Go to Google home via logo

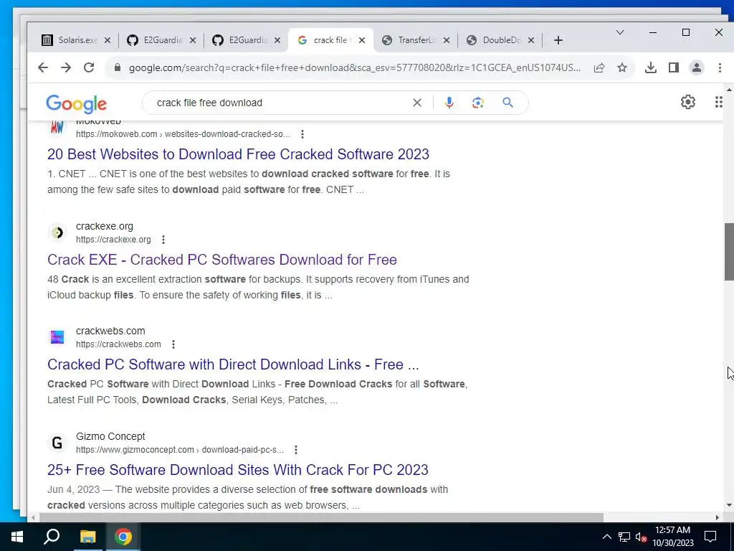point(76,103)
